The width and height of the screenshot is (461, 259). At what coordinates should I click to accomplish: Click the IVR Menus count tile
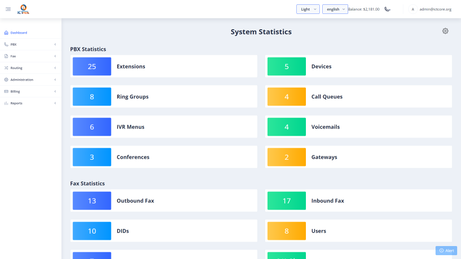(x=92, y=127)
